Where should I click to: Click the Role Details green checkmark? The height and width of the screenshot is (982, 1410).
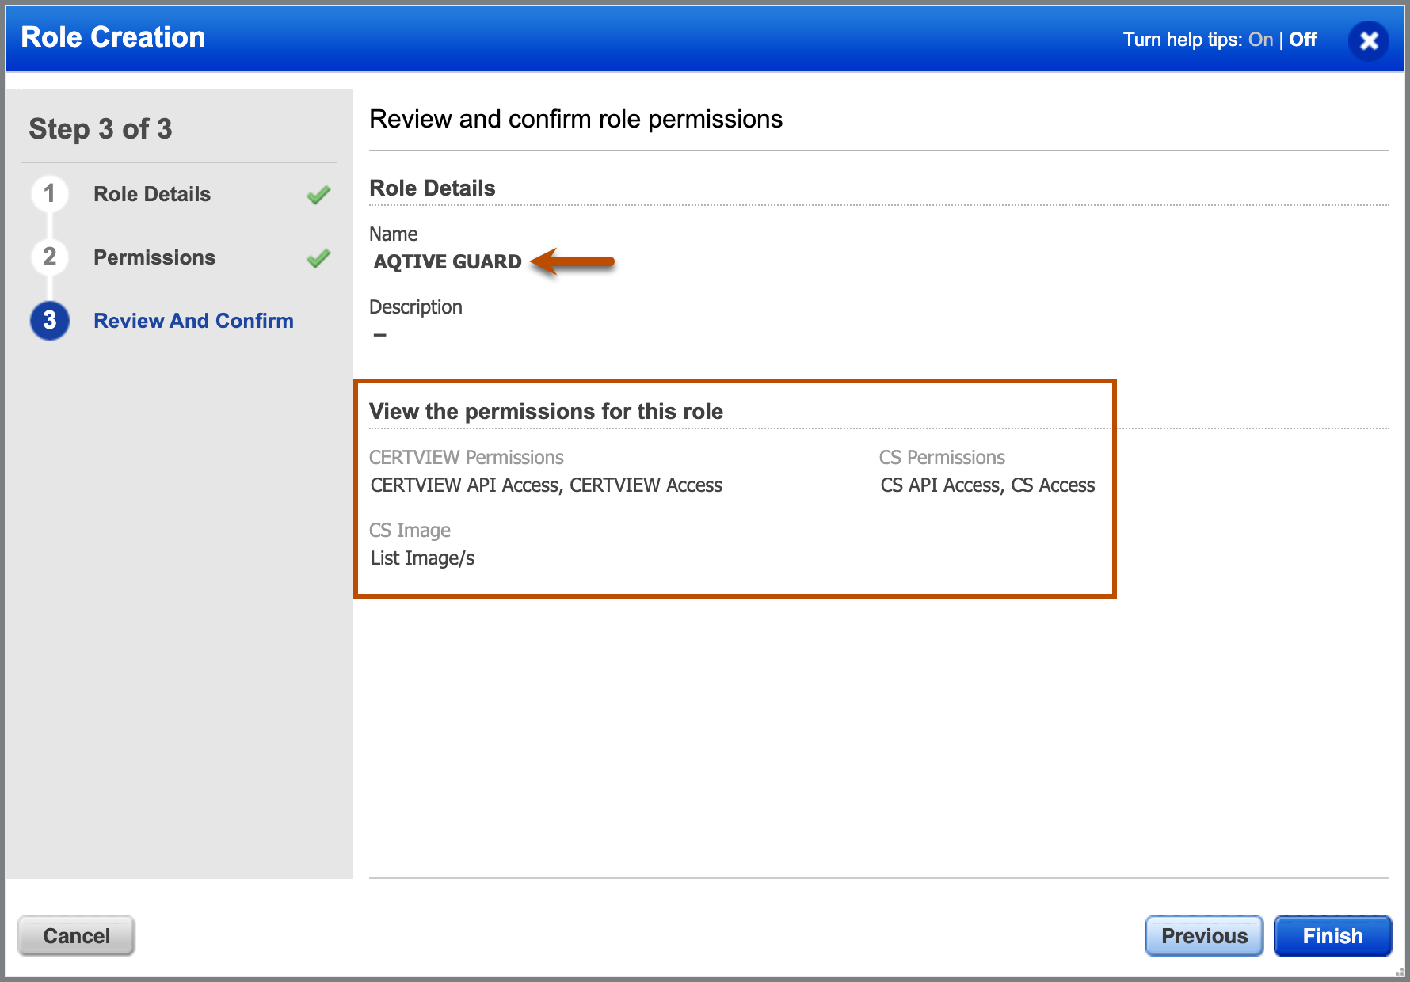(x=318, y=195)
